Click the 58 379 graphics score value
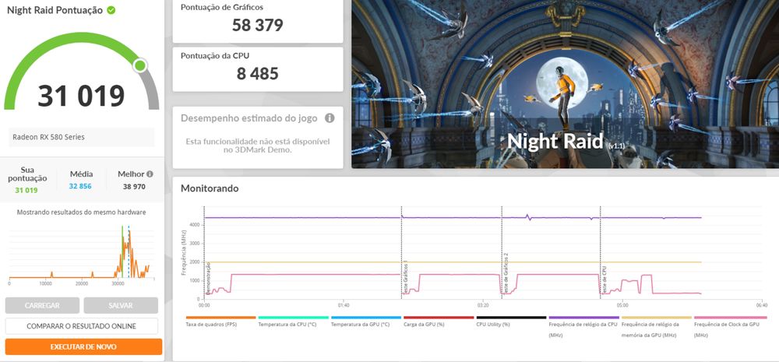 [257, 25]
